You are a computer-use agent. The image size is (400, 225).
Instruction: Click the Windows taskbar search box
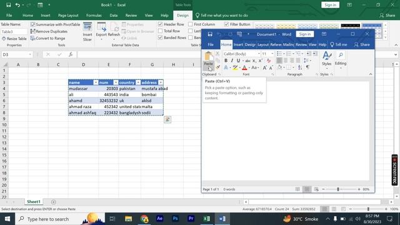tap(60, 219)
